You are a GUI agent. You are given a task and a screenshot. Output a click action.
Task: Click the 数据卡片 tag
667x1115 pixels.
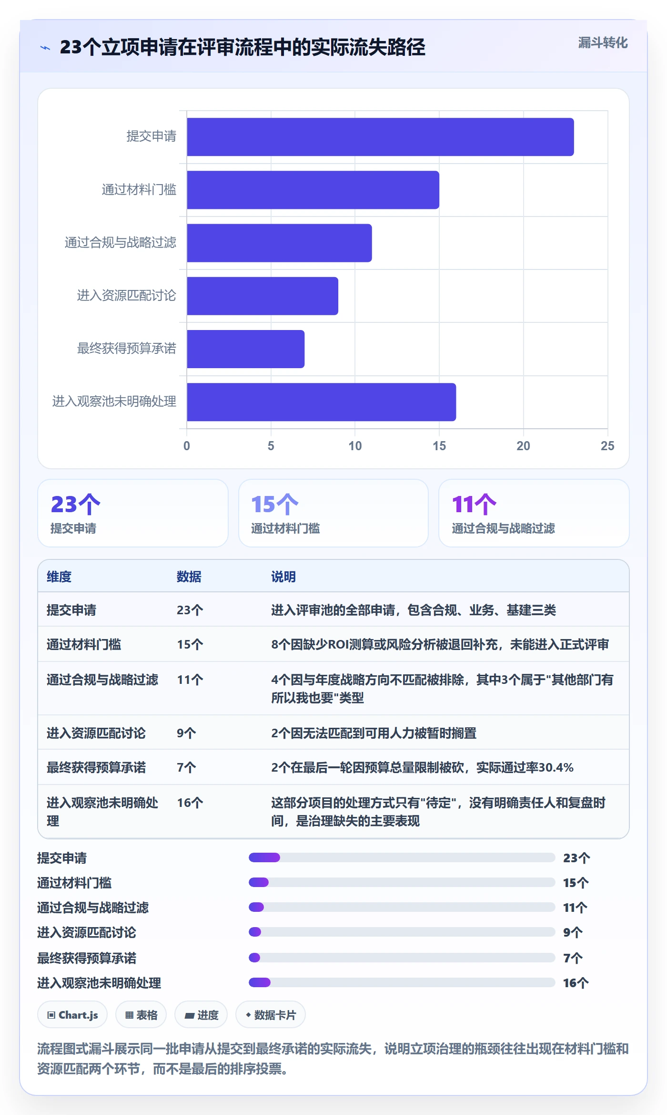coord(271,1015)
